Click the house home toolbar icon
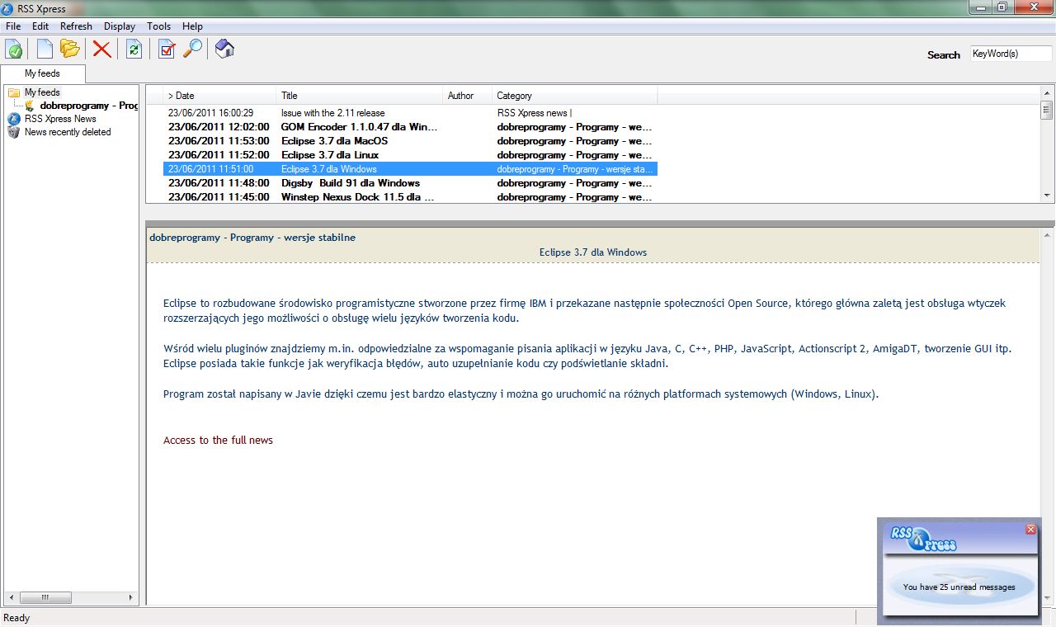Viewport: 1056px width, 627px height. click(x=224, y=49)
